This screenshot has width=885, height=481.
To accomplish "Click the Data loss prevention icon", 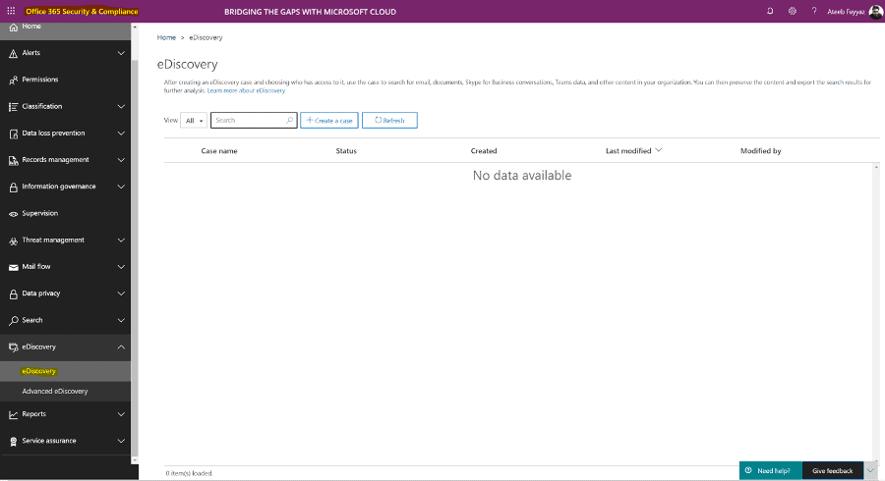I will pos(14,134).
